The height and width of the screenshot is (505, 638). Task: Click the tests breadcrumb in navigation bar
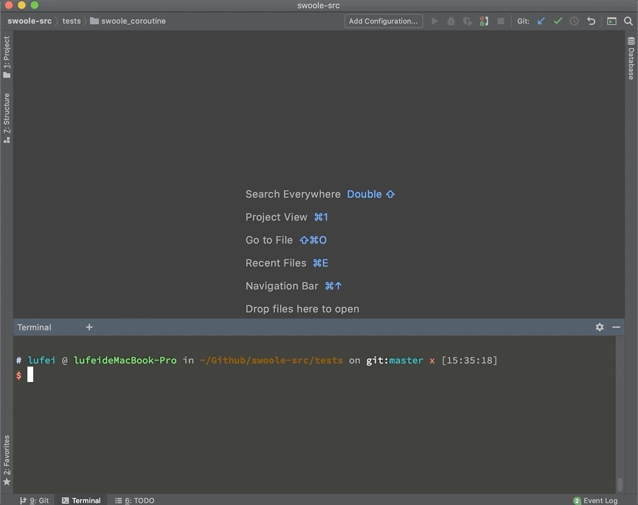(x=71, y=21)
